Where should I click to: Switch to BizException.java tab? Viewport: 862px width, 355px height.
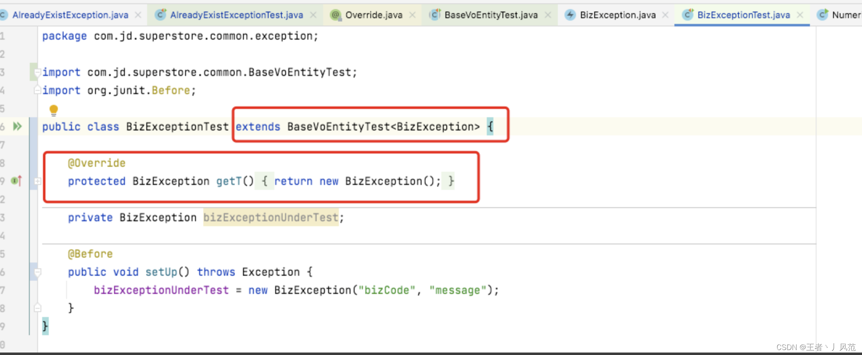click(x=618, y=15)
